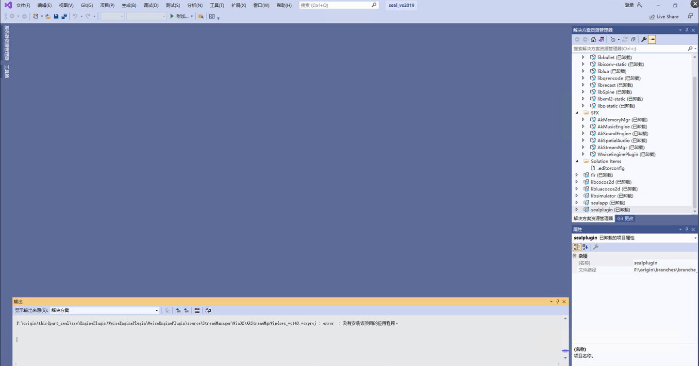Click the Live Share button

pos(664,16)
